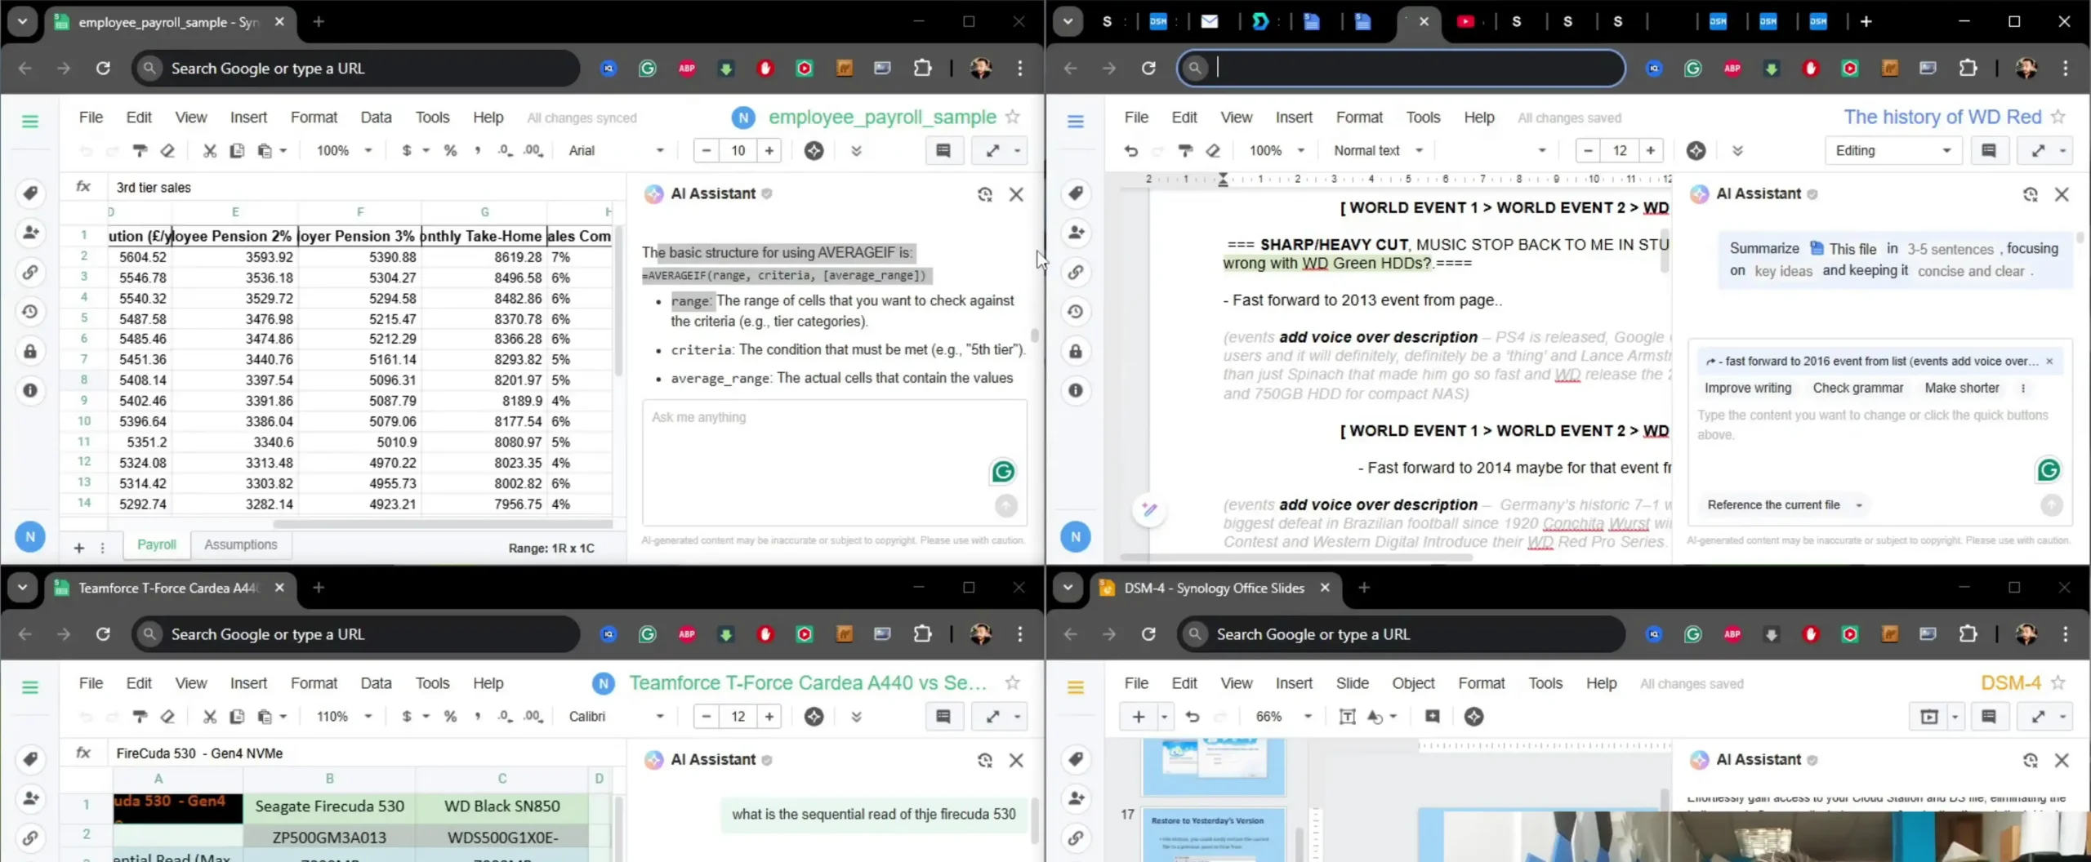Open Data menu in employee_payroll_sample window
The height and width of the screenshot is (862, 2091).
pyautogui.click(x=376, y=117)
